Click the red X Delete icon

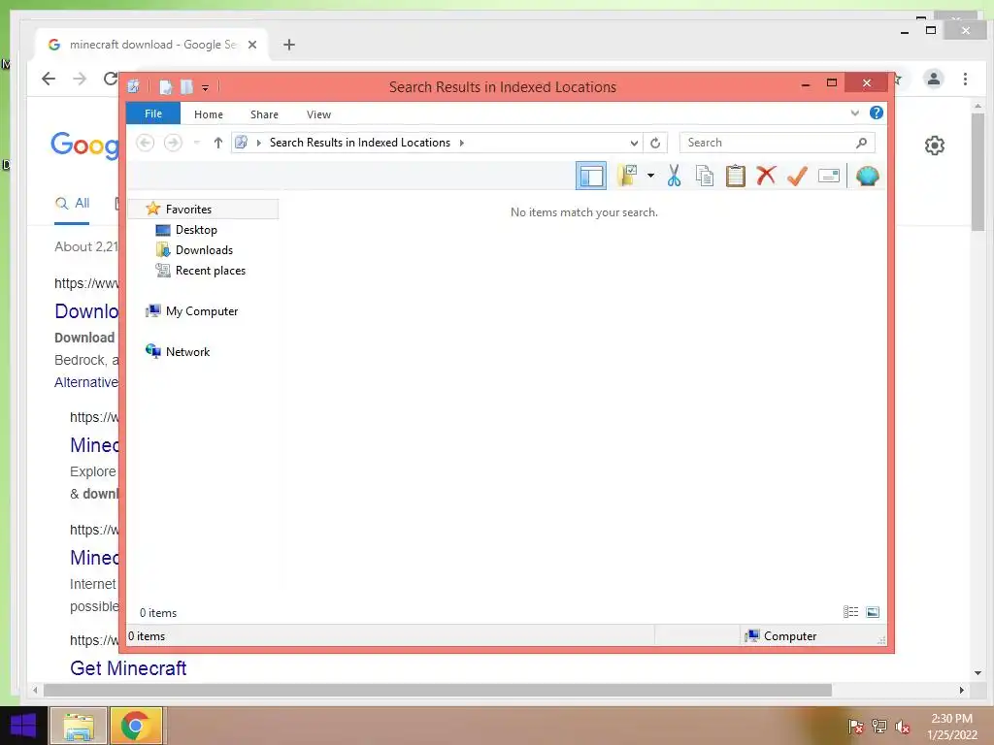[766, 175]
